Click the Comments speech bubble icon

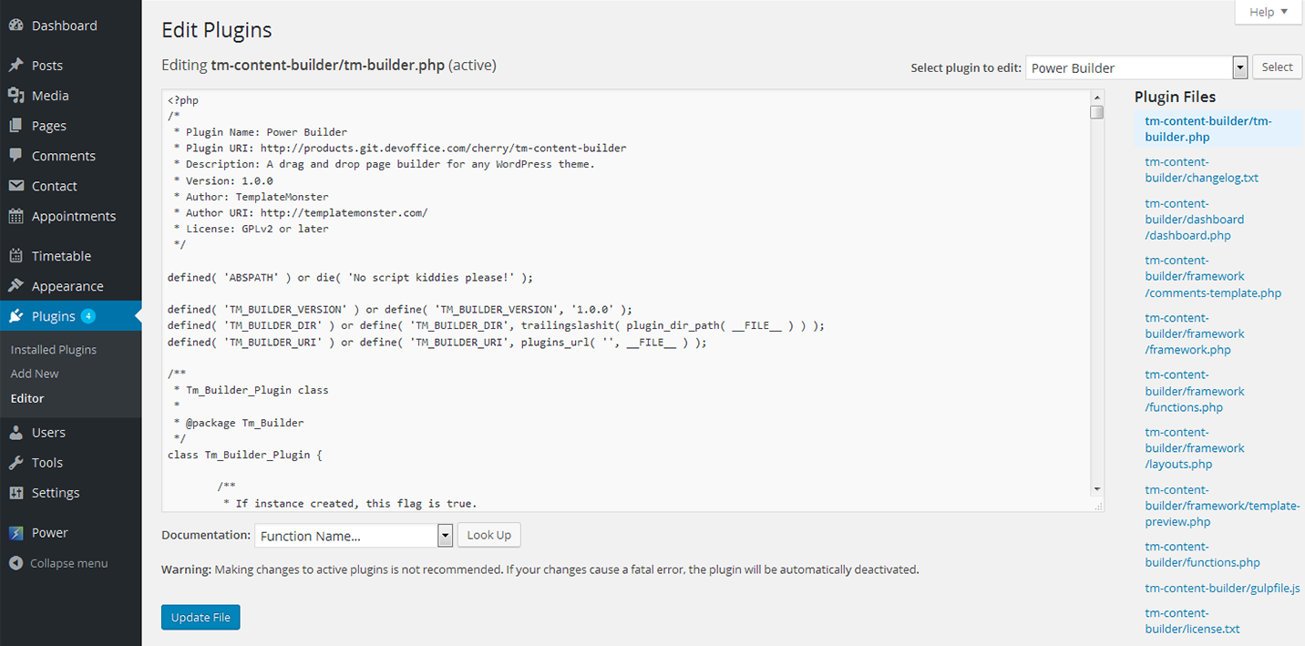pos(15,156)
